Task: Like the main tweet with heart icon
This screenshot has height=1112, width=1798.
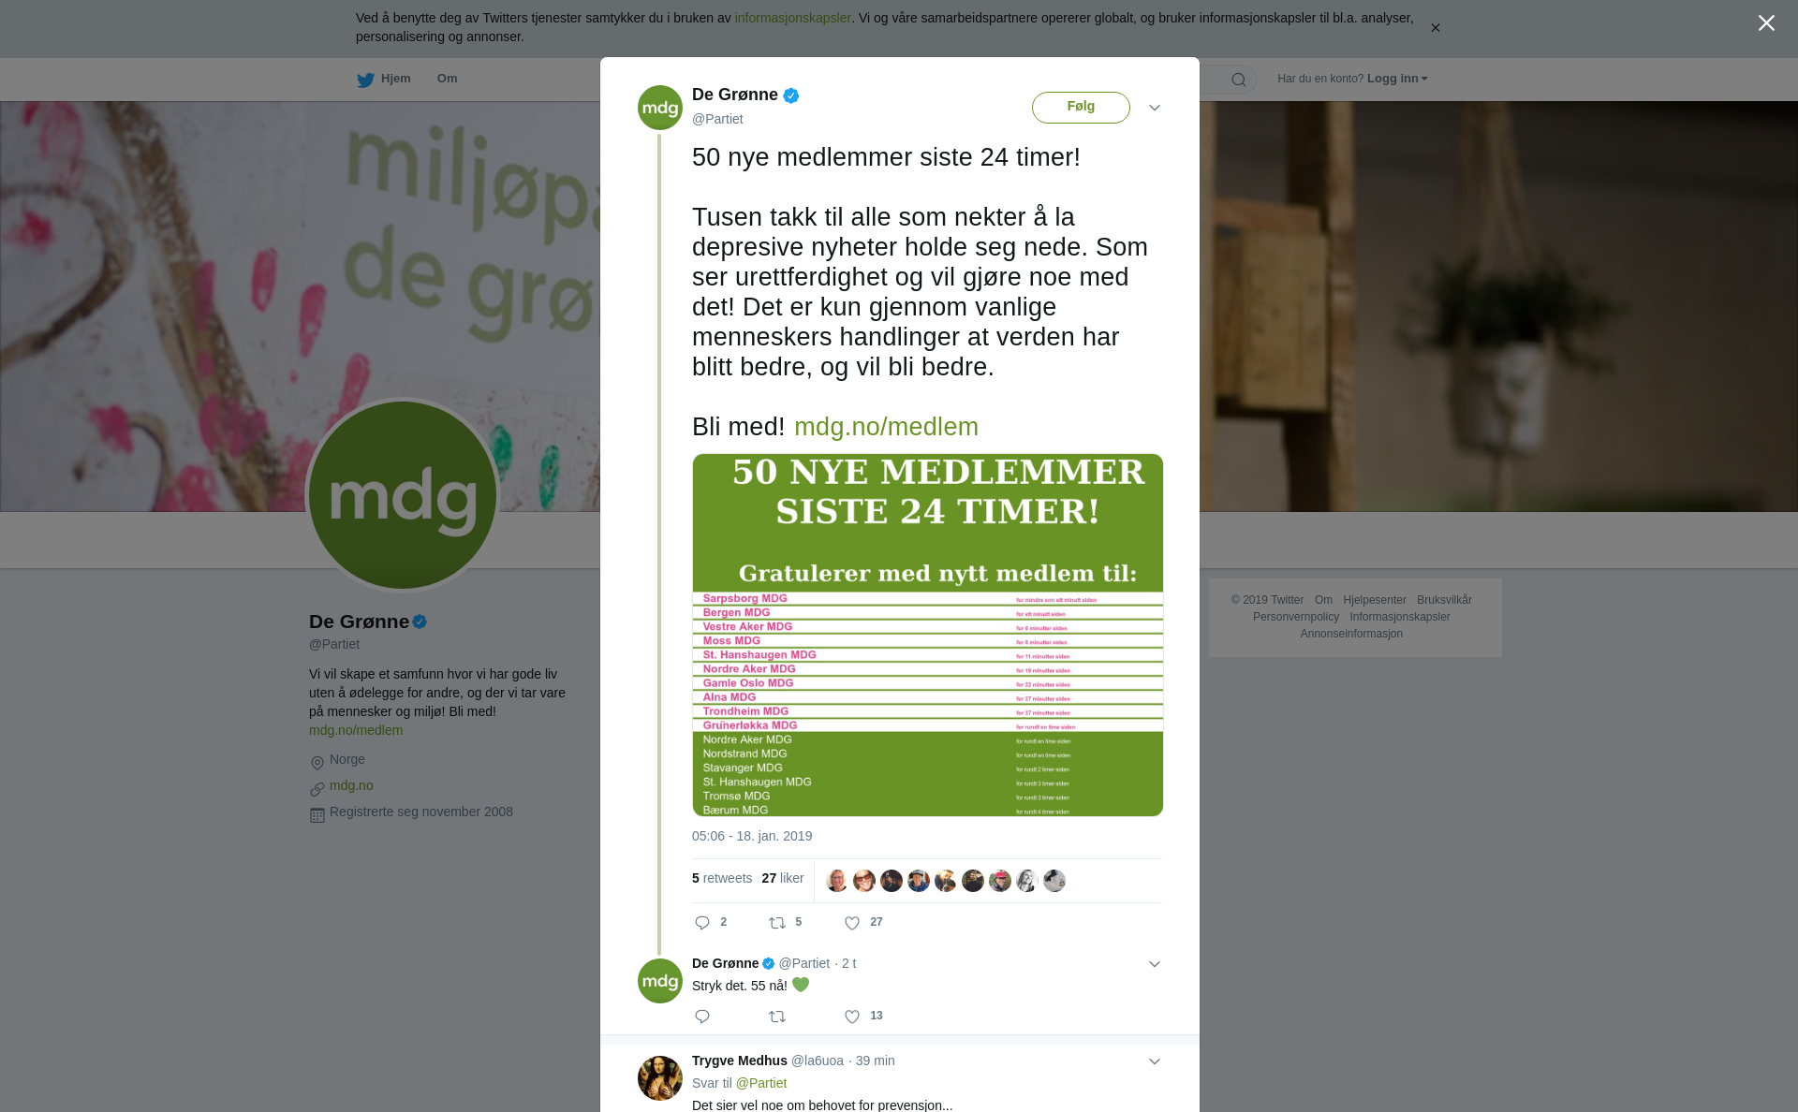Action: coord(852,923)
